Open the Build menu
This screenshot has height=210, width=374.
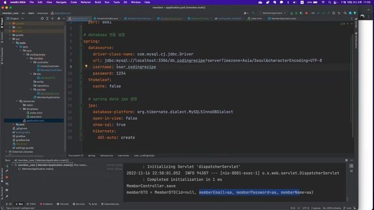coord(98,2)
